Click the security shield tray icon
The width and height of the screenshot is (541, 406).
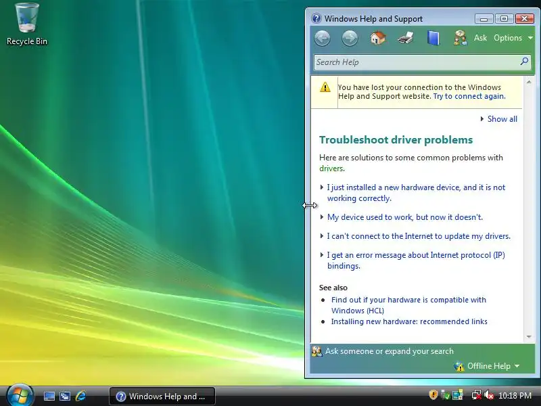tap(433, 394)
